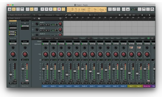162x97 pixels.
Task: Show Smart Controls knob icon
Action: coord(28,9)
